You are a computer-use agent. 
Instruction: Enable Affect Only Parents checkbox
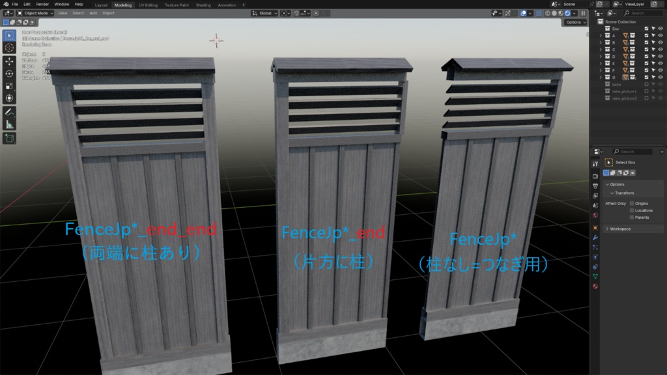(632, 217)
